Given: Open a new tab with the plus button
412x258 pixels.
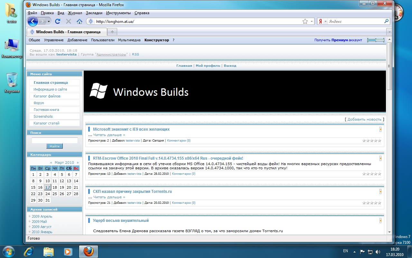Looking at the screenshot, I should coord(112,32).
